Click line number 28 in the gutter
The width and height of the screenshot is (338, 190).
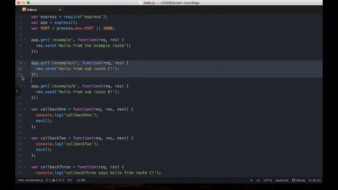point(20,173)
